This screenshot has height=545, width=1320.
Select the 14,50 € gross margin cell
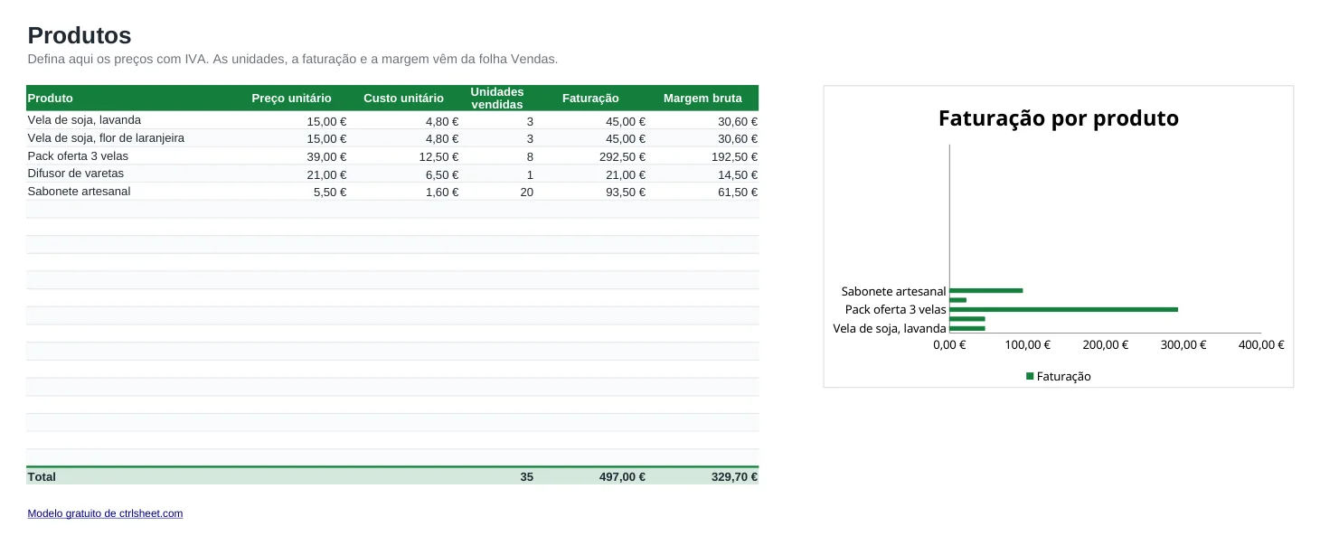pos(738,174)
